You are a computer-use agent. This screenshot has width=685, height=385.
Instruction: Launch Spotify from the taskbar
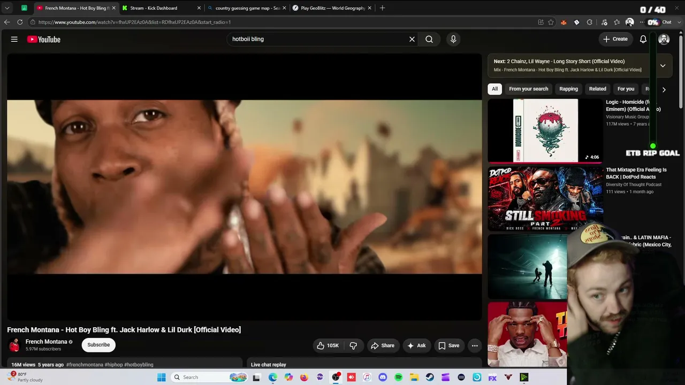click(398, 377)
